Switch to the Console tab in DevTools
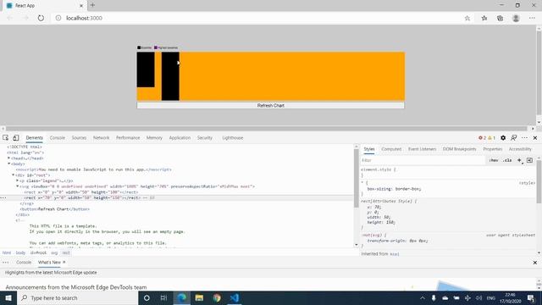 tap(57, 137)
